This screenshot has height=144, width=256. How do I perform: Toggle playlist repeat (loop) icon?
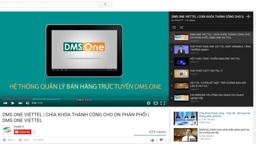(x=174, y=27)
